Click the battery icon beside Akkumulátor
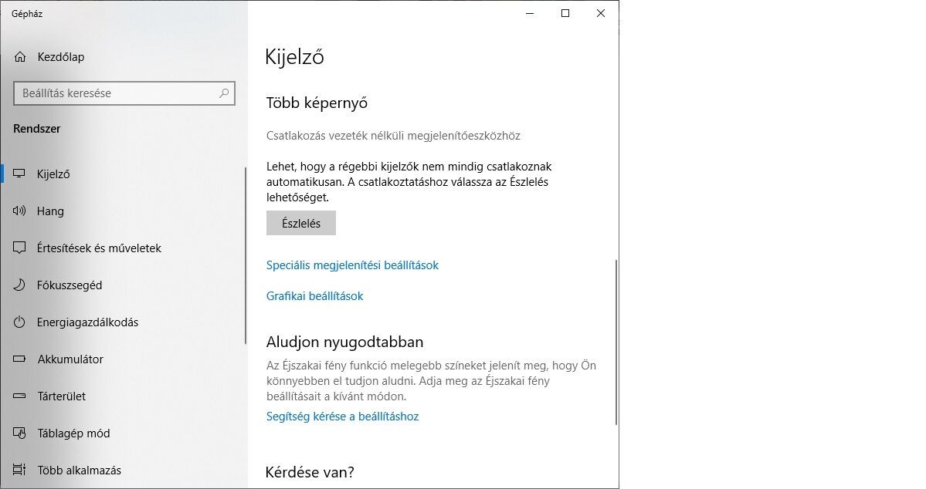This screenshot has height=489, width=926. [19, 359]
